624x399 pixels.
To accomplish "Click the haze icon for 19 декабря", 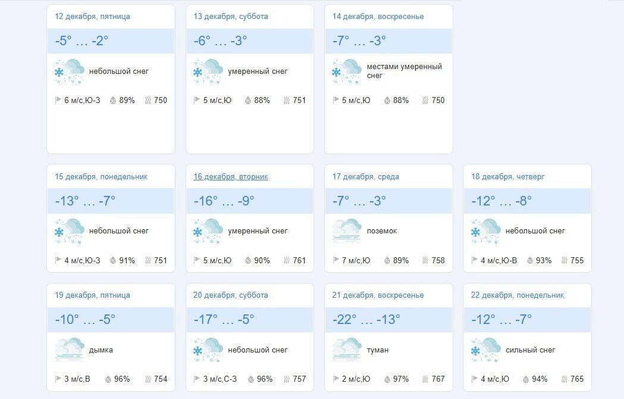I will (69, 350).
